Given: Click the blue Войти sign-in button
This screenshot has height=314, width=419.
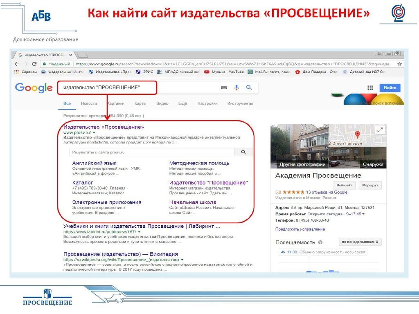Looking at the screenshot, I should [390, 87].
